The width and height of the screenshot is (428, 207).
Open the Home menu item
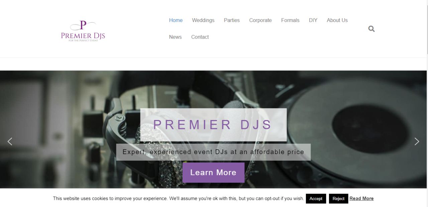[x=176, y=20]
